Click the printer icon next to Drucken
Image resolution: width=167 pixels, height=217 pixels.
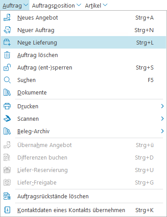tap(7, 106)
